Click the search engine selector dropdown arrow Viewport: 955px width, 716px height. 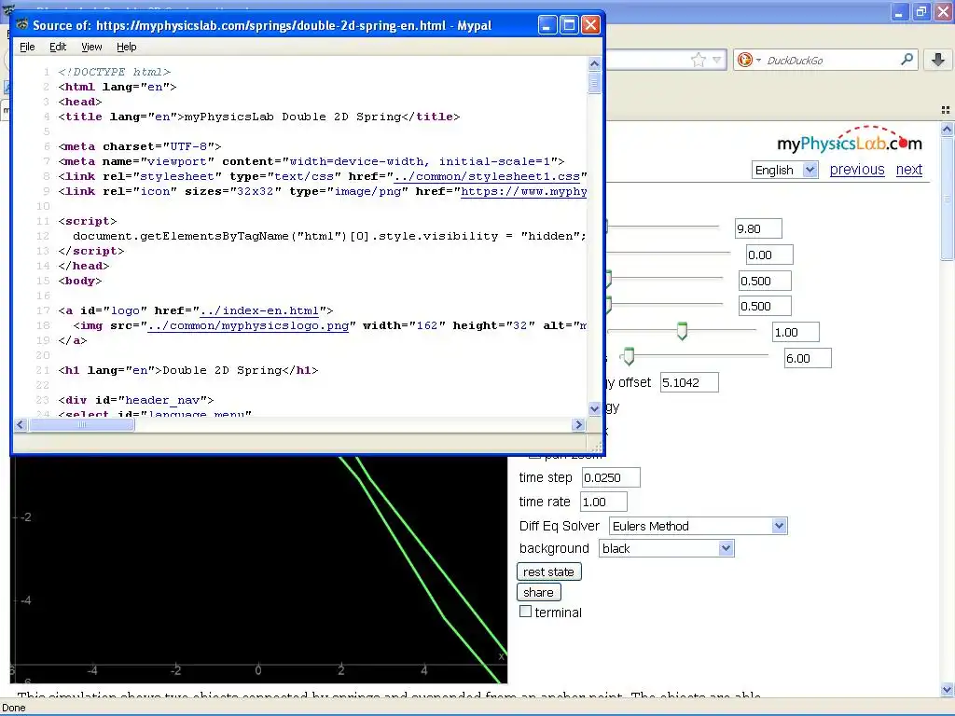(x=758, y=60)
